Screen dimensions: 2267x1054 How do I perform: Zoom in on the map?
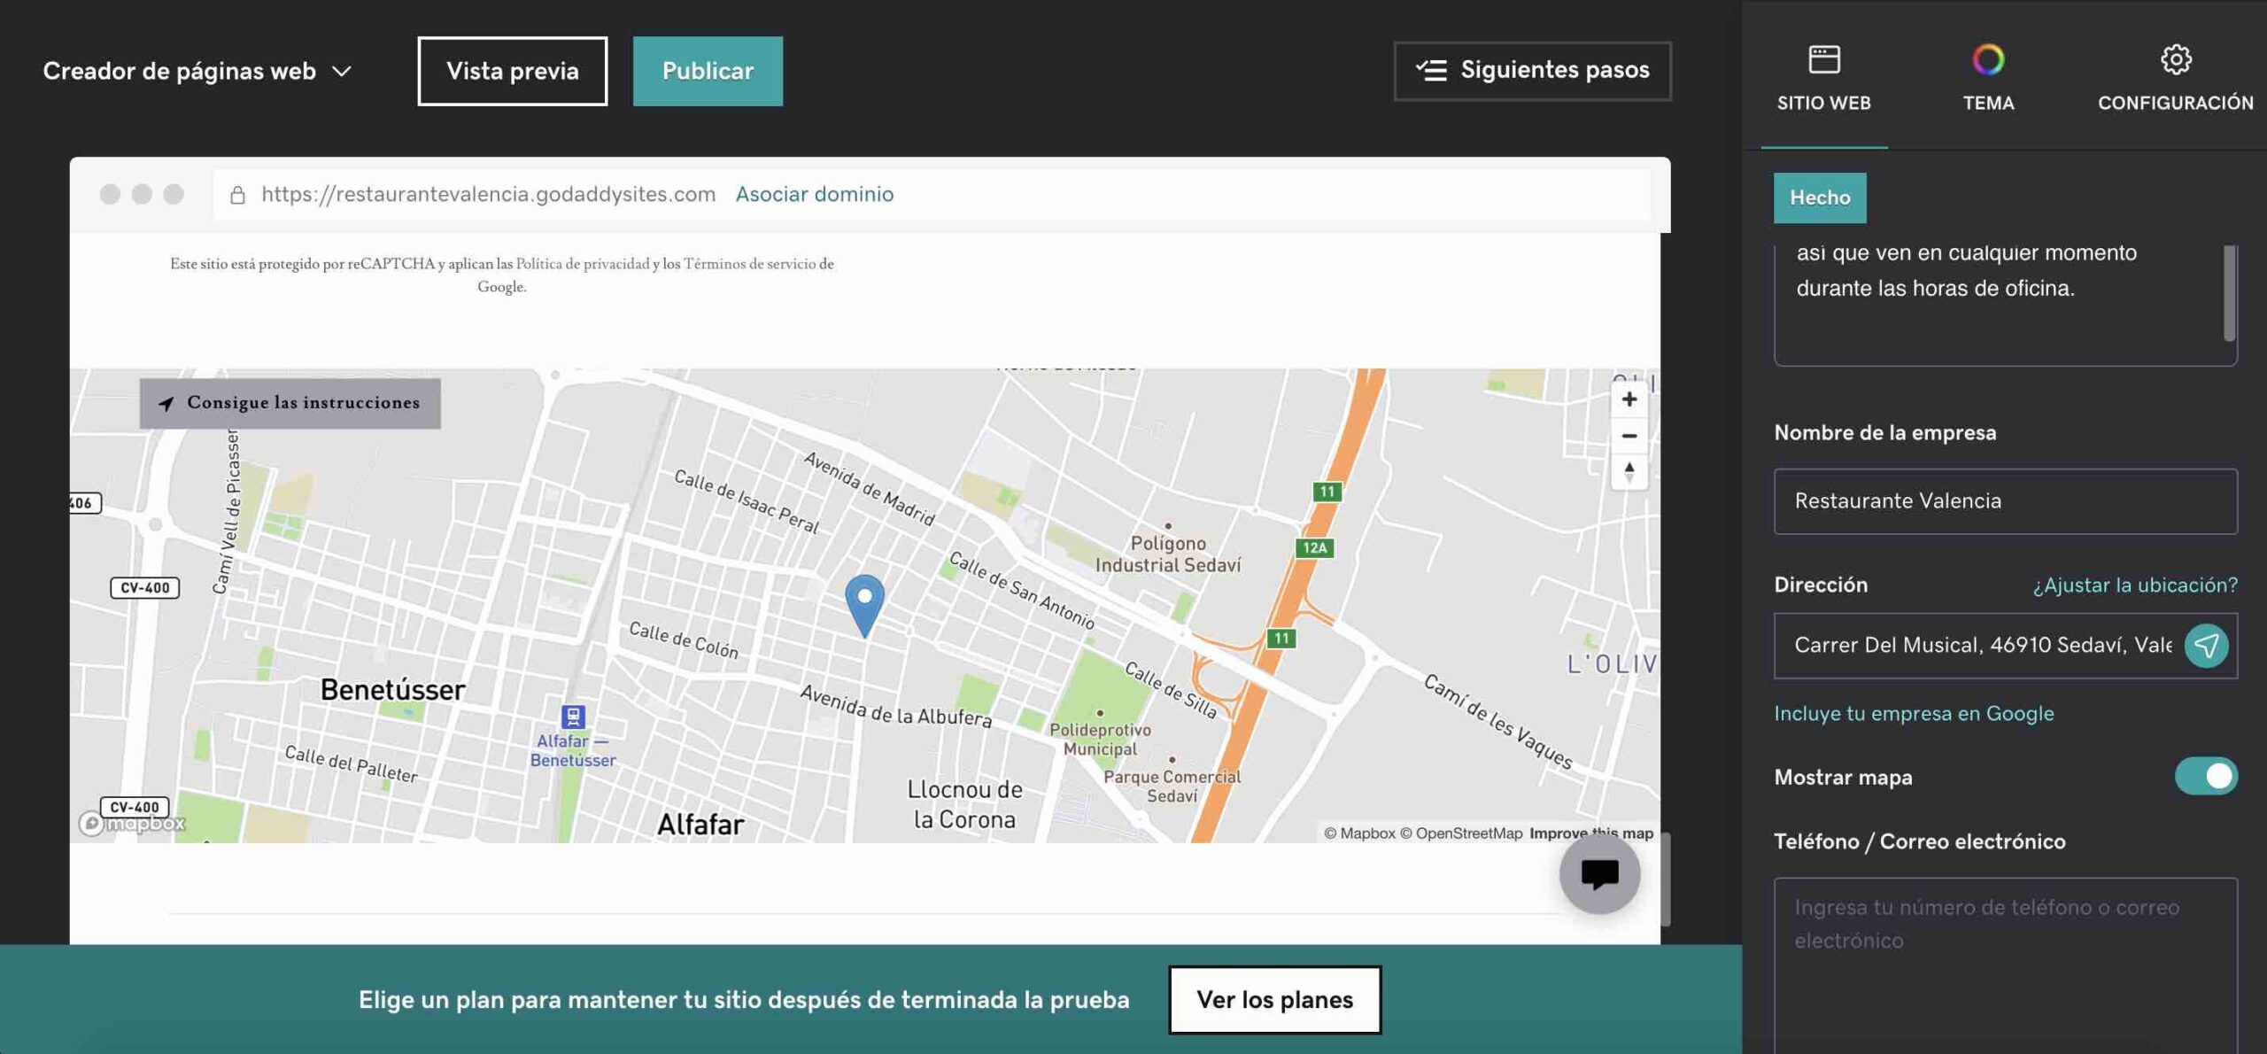pyautogui.click(x=1629, y=399)
